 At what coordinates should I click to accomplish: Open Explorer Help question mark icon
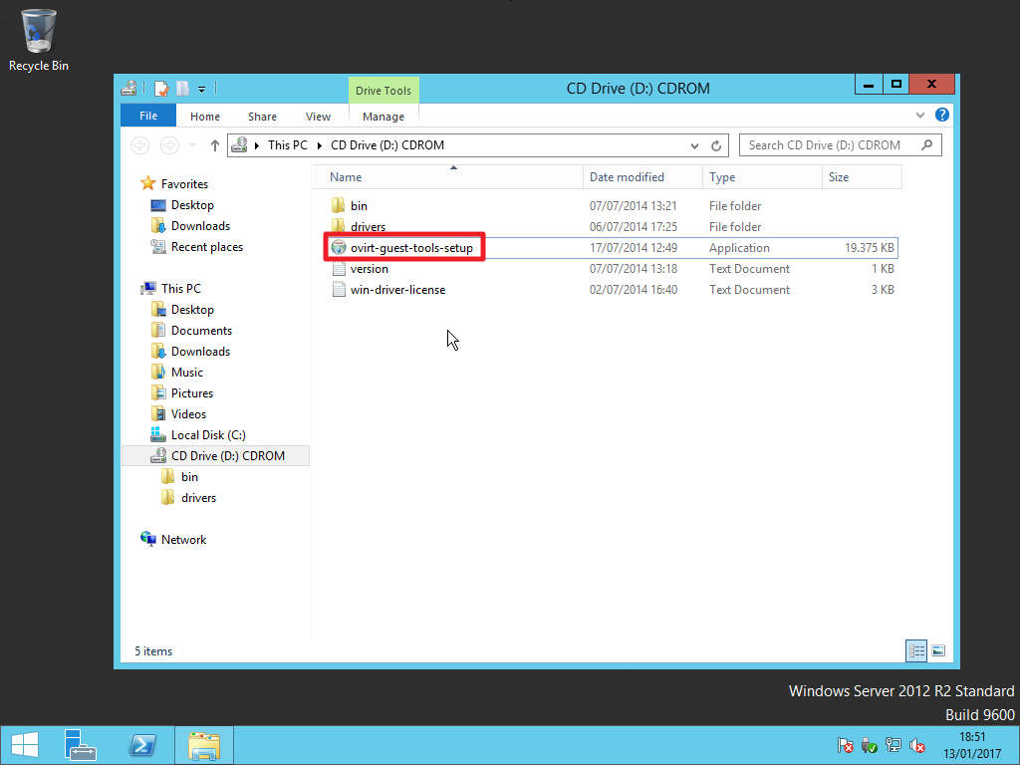[941, 116]
